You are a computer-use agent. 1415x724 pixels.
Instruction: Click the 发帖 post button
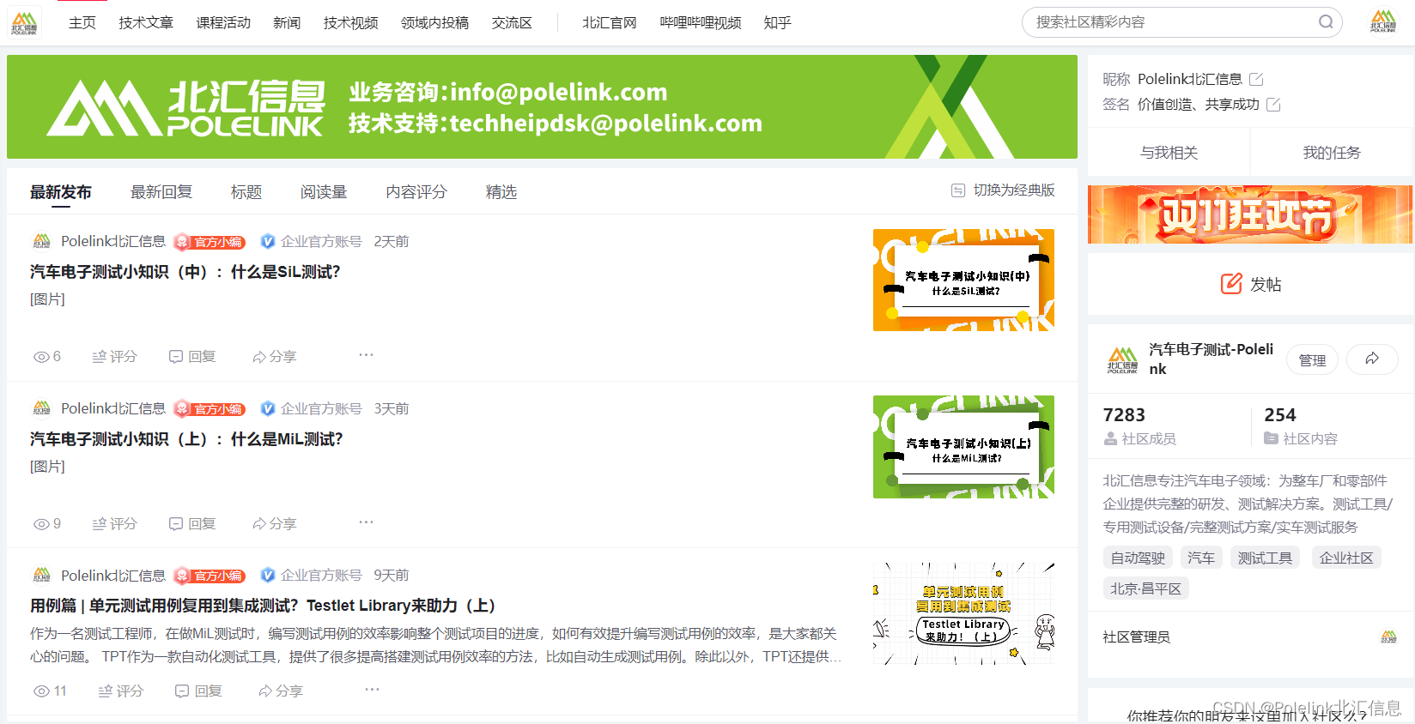tap(1251, 284)
